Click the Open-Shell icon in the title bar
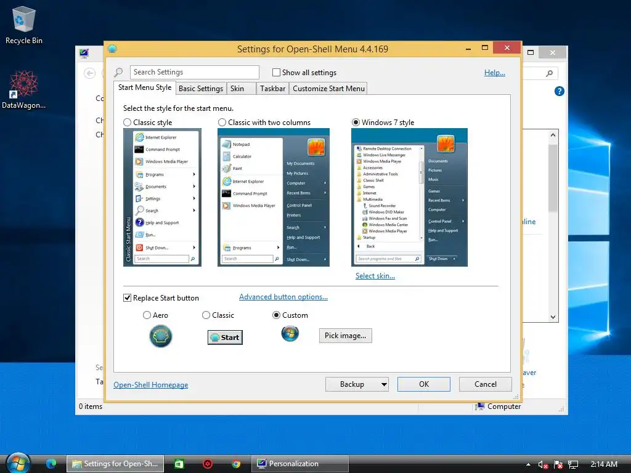 click(112, 49)
